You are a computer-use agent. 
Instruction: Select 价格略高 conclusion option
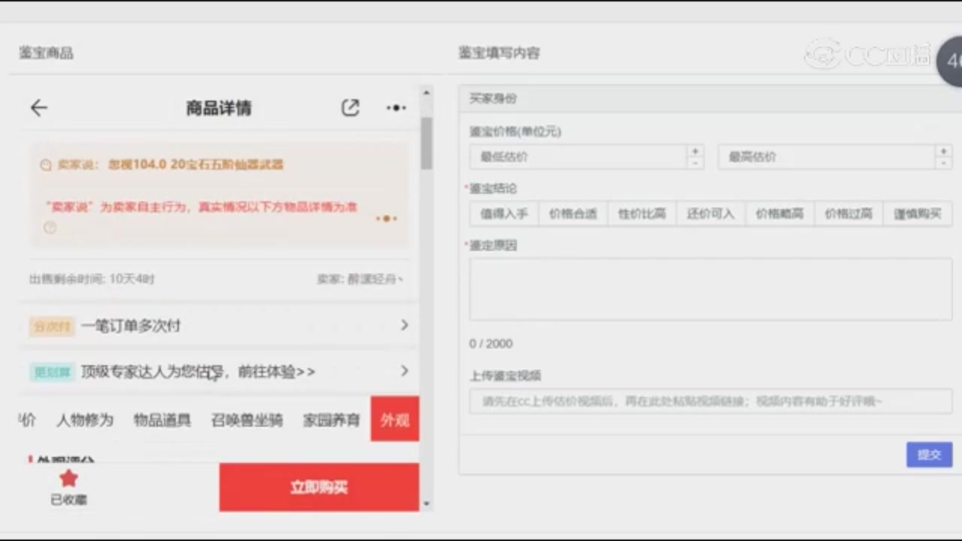[x=779, y=213]
